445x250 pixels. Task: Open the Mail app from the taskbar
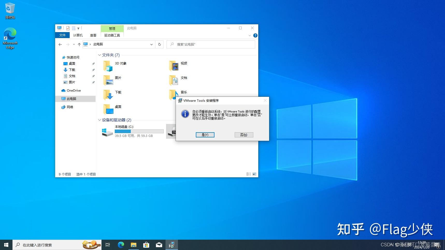pyautogui.click(x=159, y=245)
